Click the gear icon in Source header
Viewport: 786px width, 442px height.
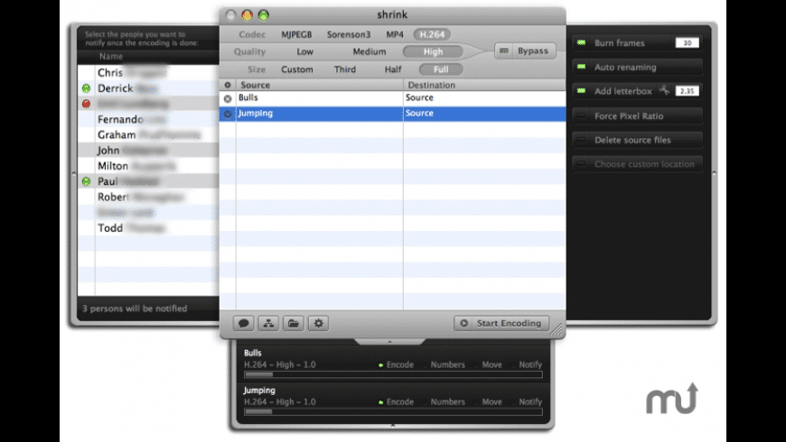(x=228, y=85)
